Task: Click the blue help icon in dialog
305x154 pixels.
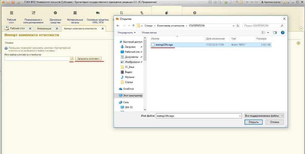Action: point(283,32)
